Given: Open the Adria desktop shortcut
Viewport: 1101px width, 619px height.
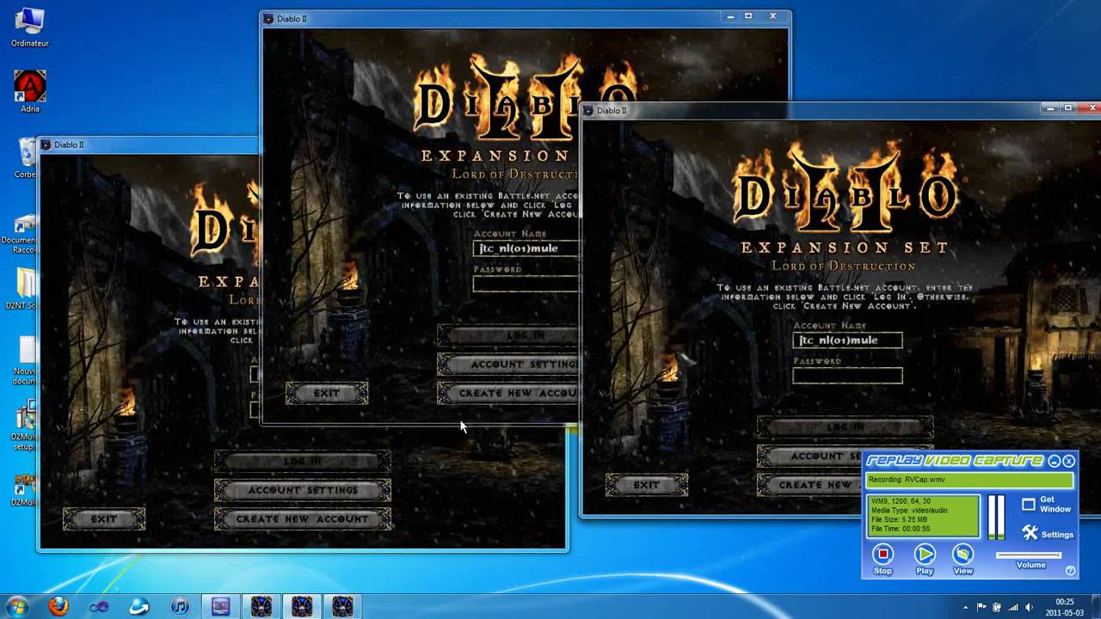Looking at the screenshot, I should 29,91.
